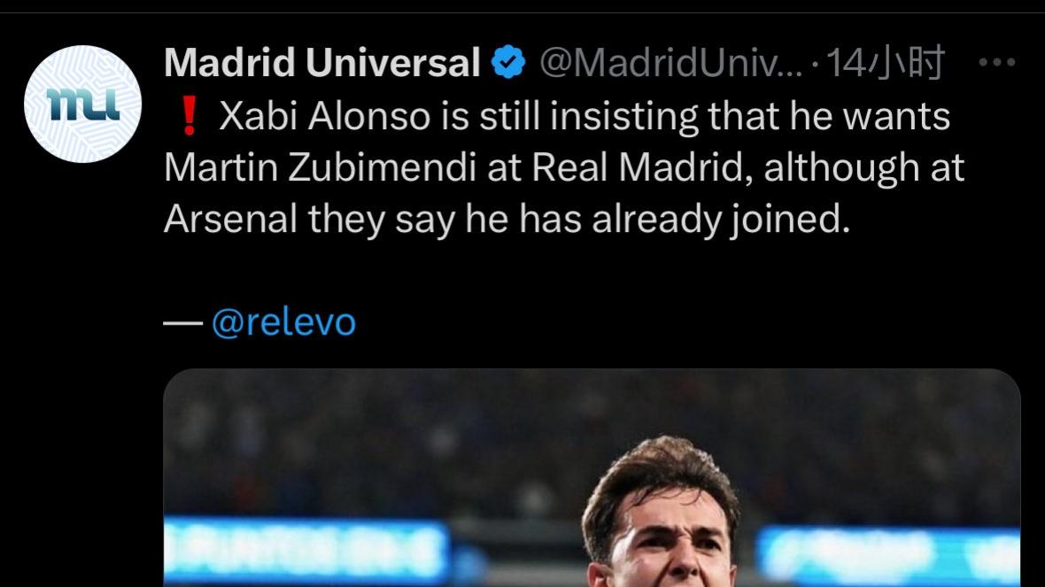Click the right blue advertising board in photo

tap(888, 555)
